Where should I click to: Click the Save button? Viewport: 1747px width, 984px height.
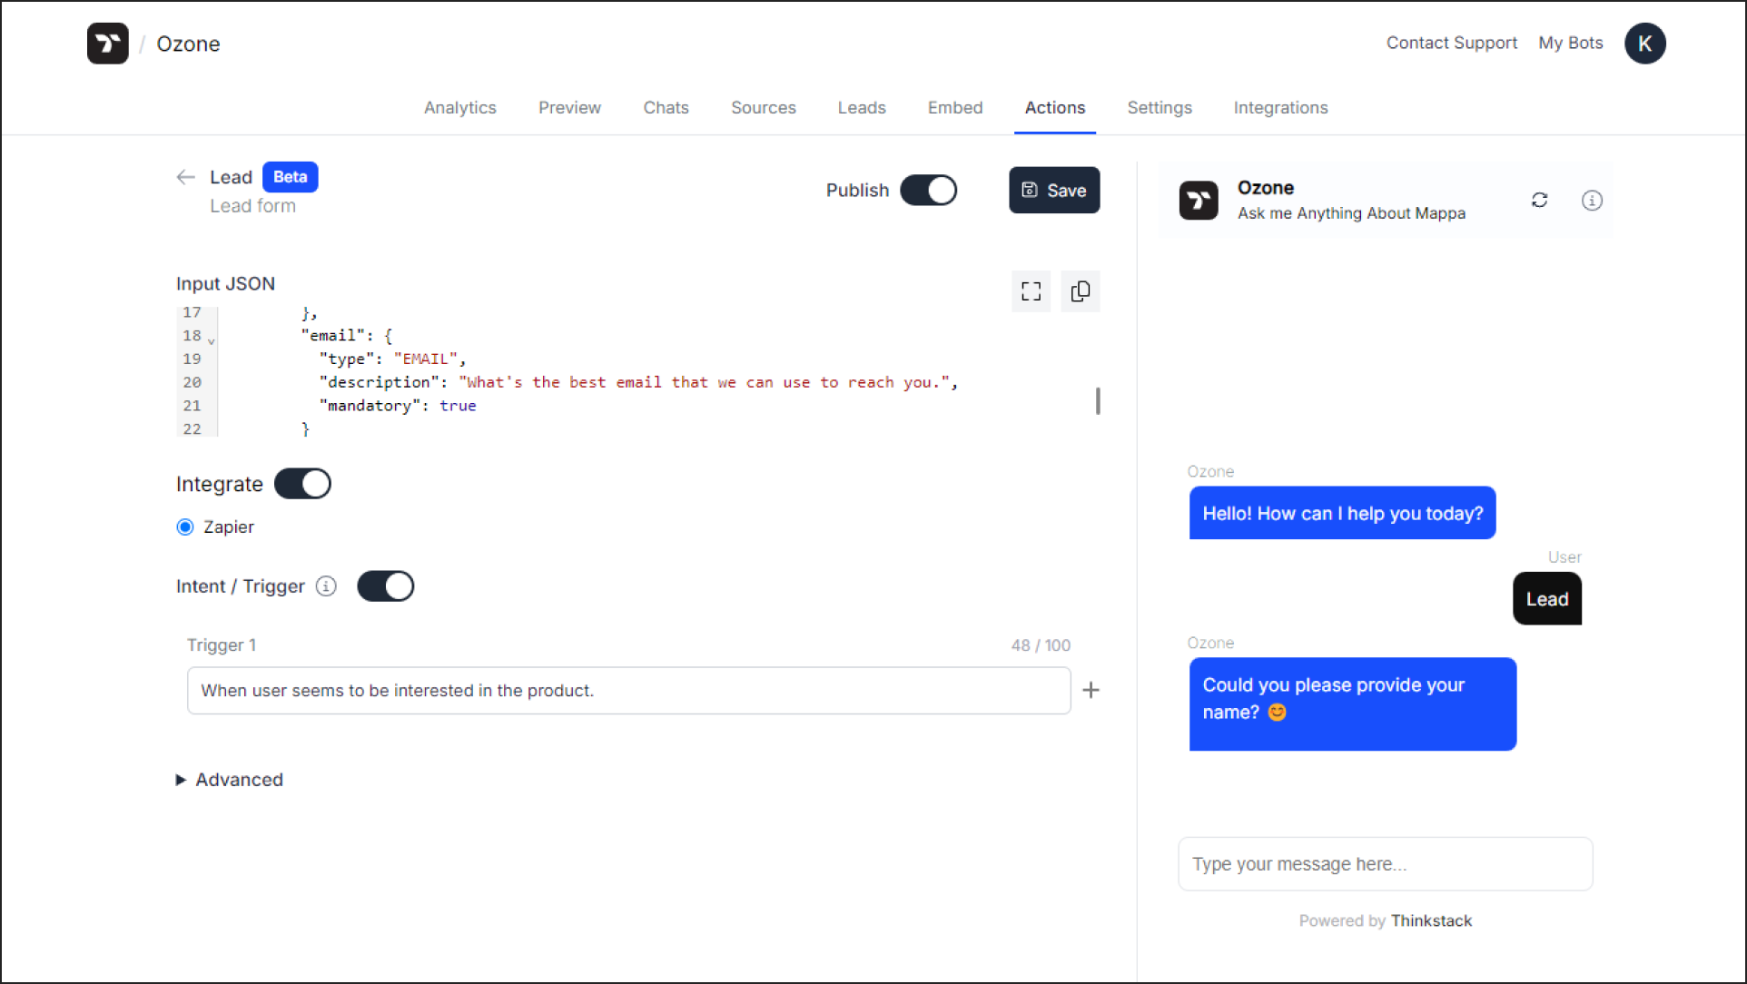tap(1053, 190)
